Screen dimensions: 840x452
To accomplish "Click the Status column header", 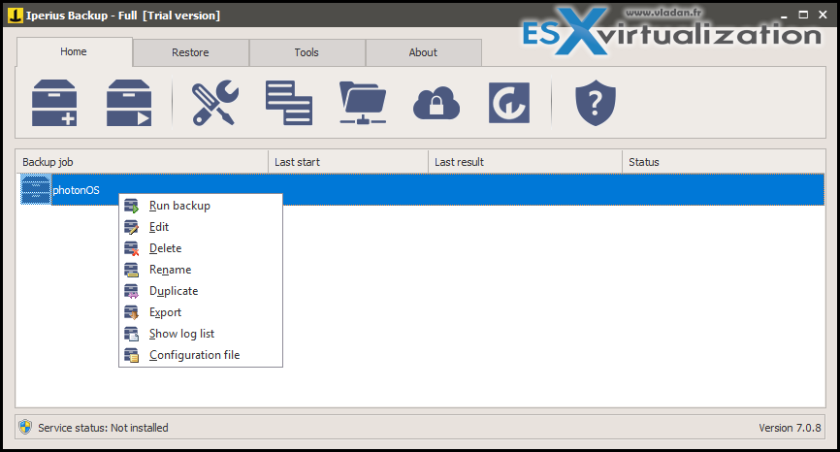I will [x=724, y=162].
